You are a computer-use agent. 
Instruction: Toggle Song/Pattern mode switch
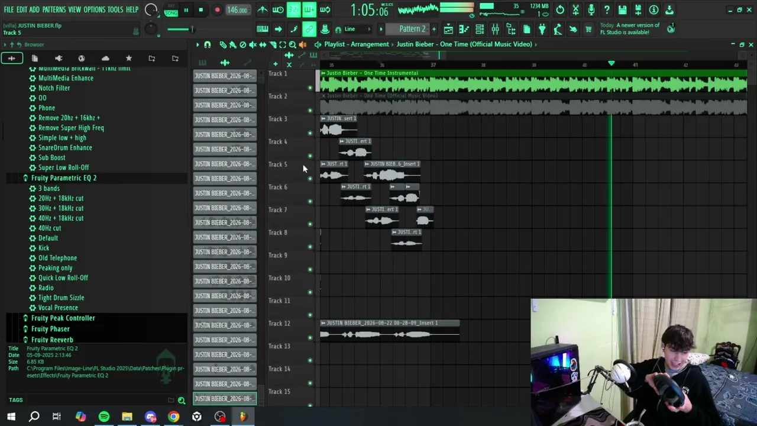tap(171, 10)
